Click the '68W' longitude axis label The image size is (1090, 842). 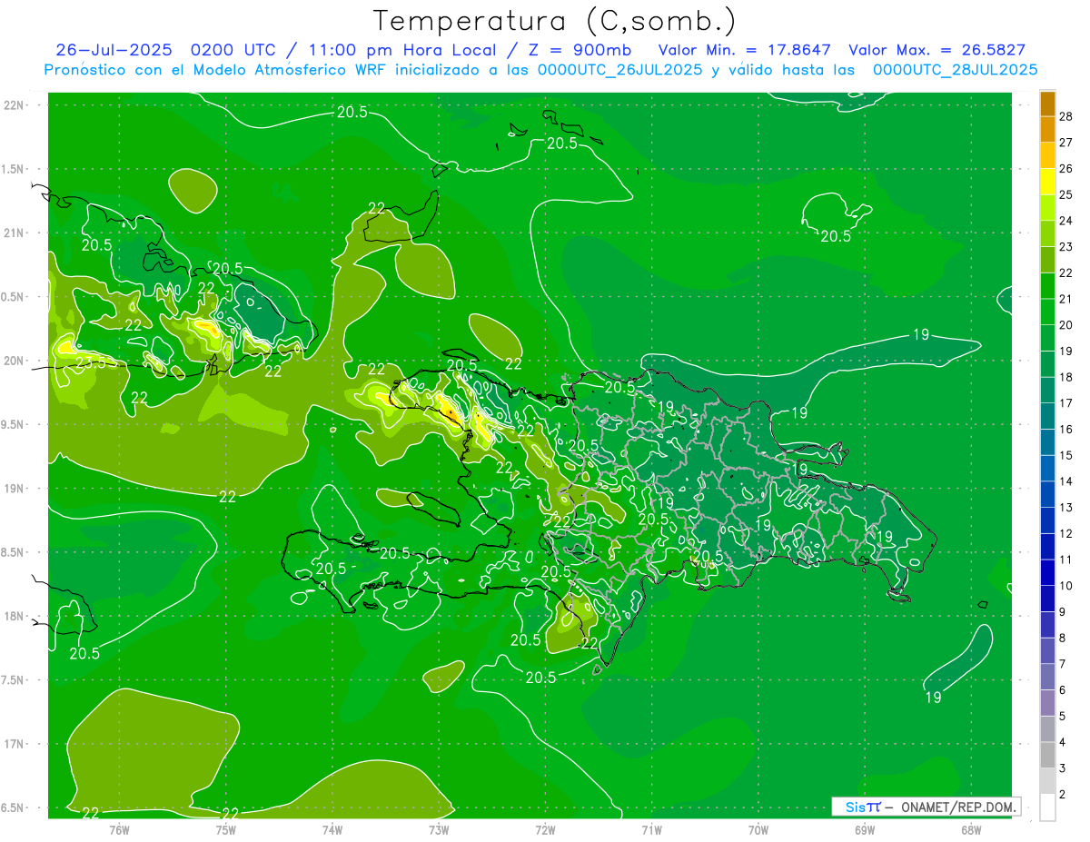point(971,829)
